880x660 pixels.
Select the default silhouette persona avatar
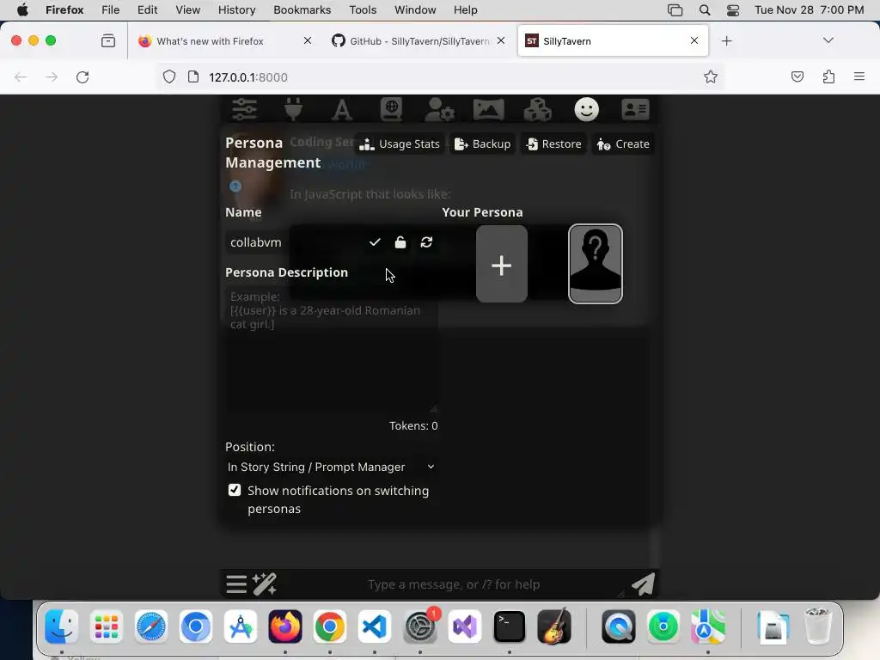click(596, 264)
